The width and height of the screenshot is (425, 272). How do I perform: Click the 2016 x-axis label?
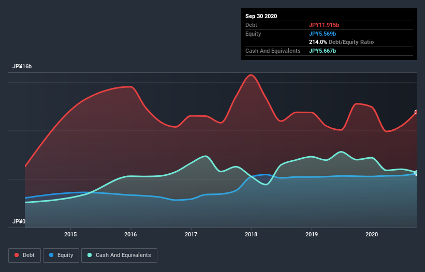point(130,234)
